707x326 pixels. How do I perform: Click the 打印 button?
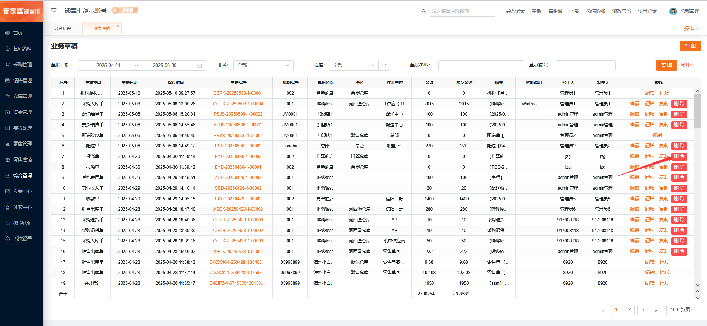click(x=690, y=46)
